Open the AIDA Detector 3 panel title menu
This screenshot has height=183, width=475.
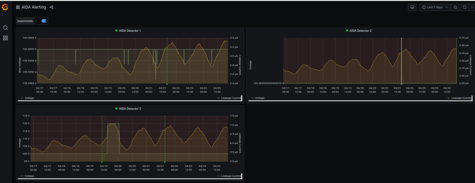pos(130,109)
